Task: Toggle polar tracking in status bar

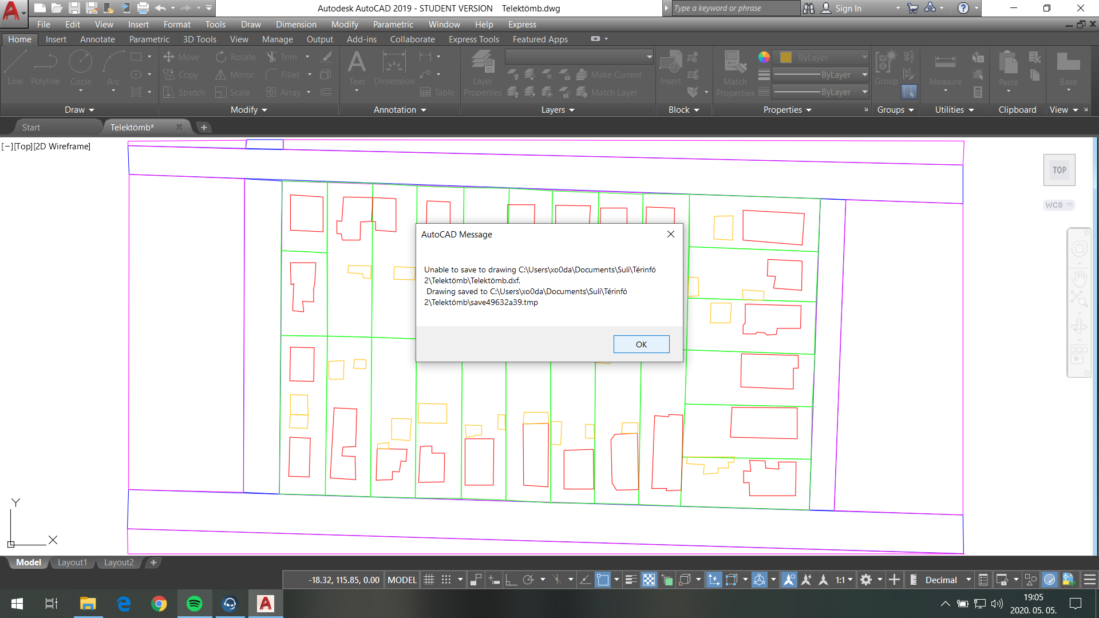Action: [528, 580]
